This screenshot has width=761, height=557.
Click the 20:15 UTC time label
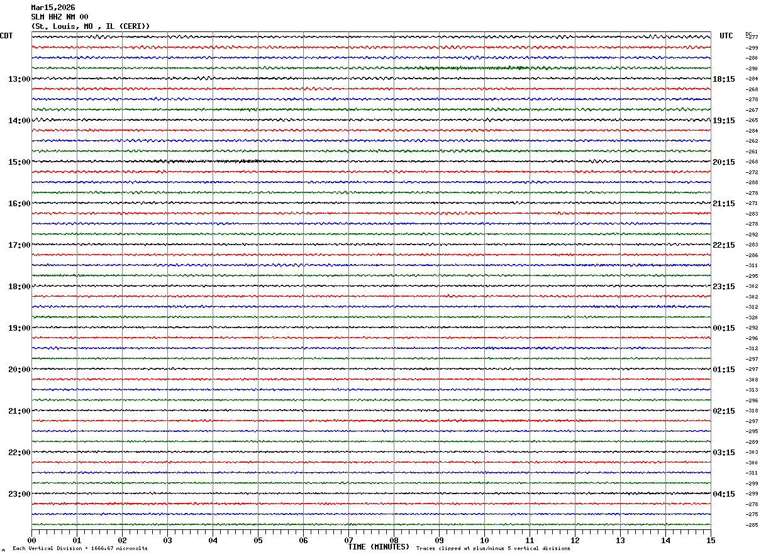tap(723, 162)
